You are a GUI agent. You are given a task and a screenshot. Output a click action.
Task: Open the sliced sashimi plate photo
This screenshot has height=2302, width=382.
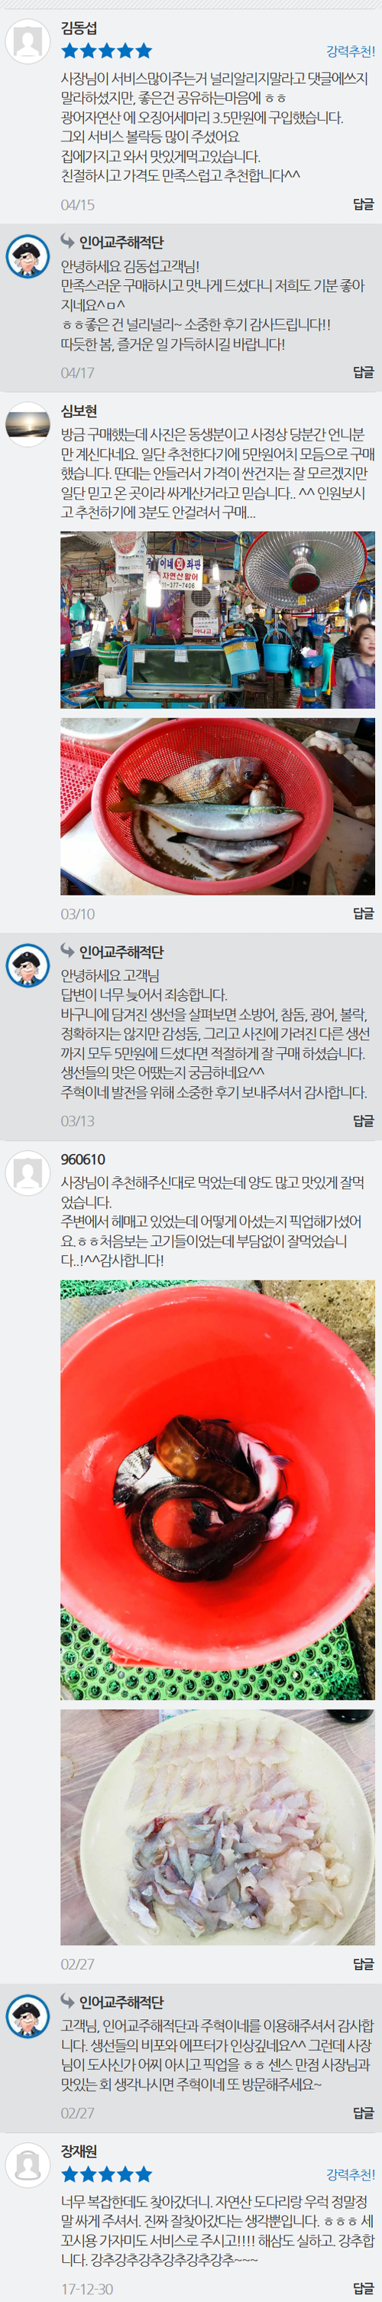(218, 1828)
